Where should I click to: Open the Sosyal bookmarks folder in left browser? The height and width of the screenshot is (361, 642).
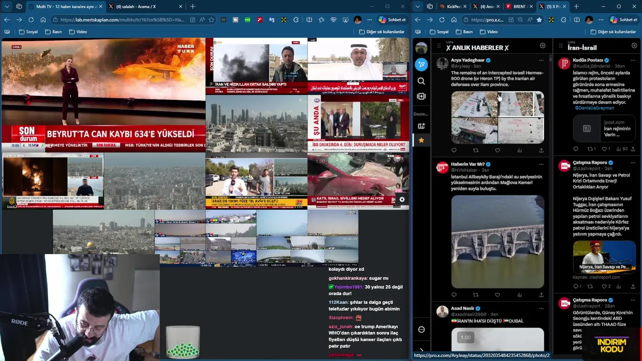click(x=28, y=32)
